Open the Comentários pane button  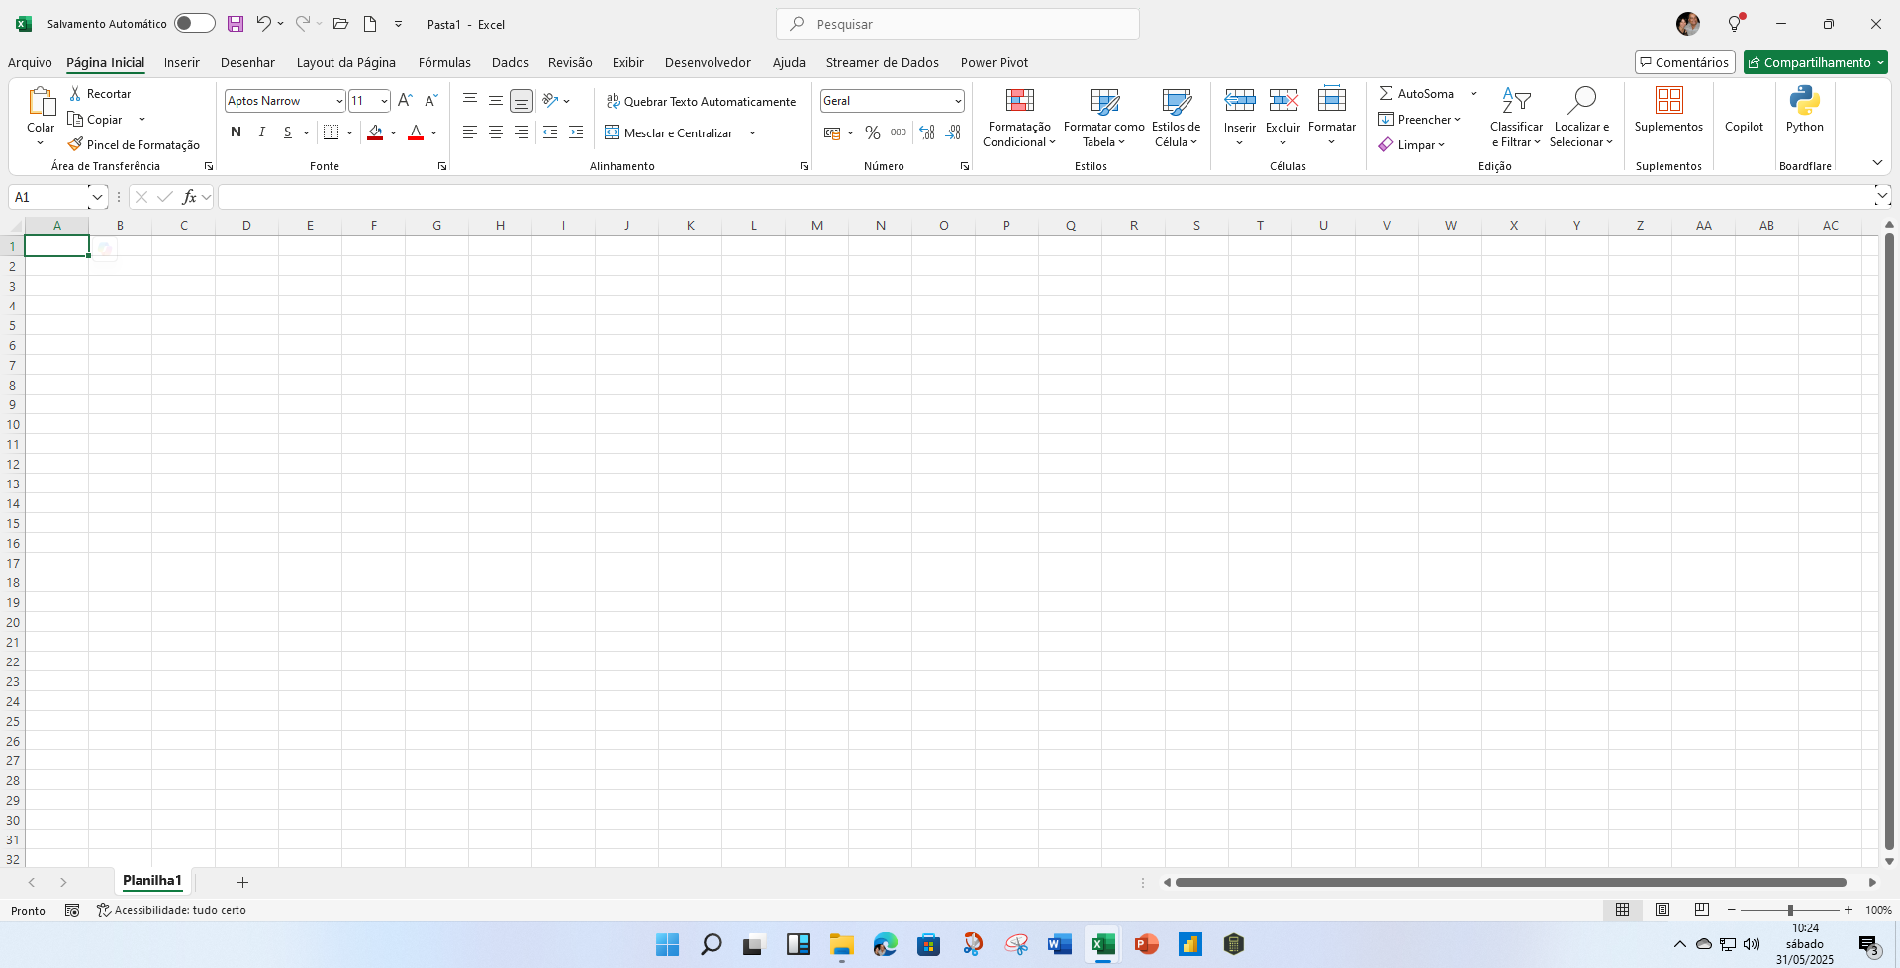pos(1684,62)
